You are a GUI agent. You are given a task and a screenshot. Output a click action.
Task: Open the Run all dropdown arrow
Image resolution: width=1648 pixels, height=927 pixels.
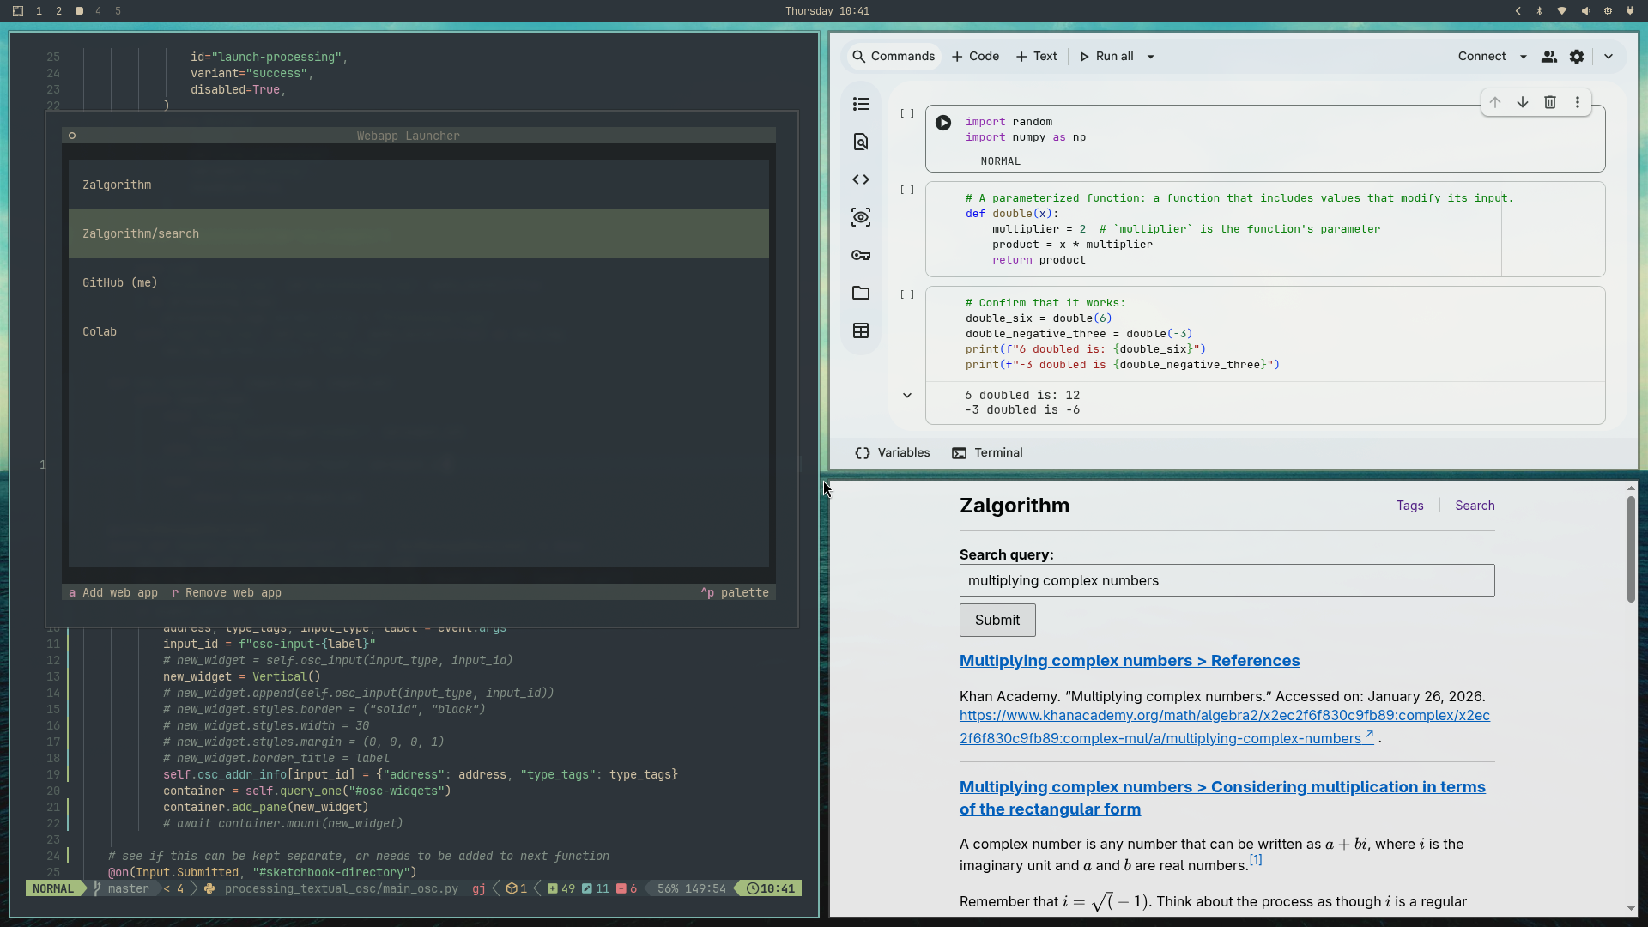coord(1150,56)
